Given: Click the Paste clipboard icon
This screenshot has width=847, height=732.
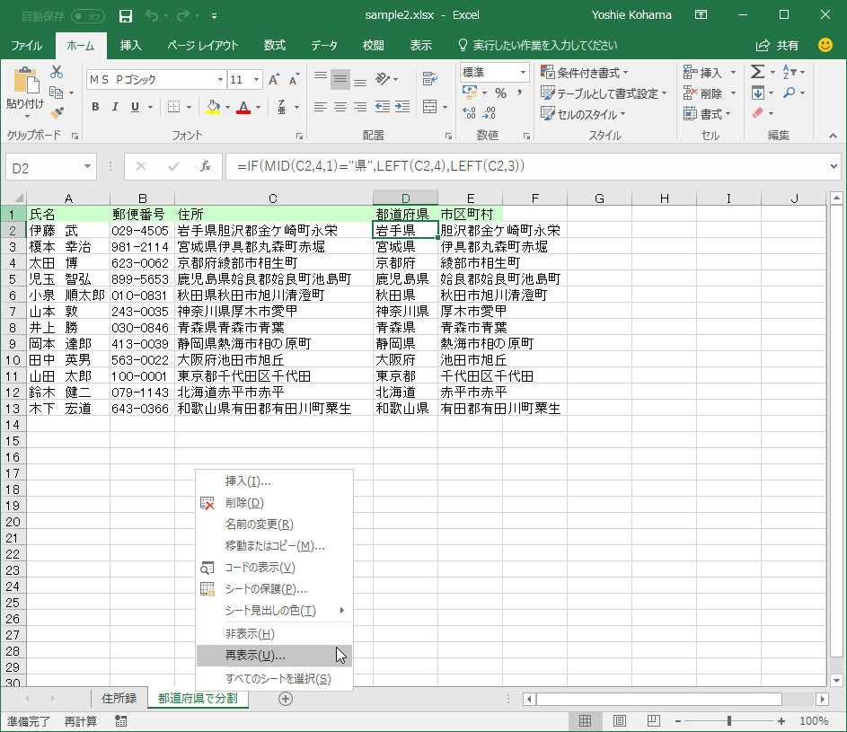Looking at the screenshot, I should point(25,81).
